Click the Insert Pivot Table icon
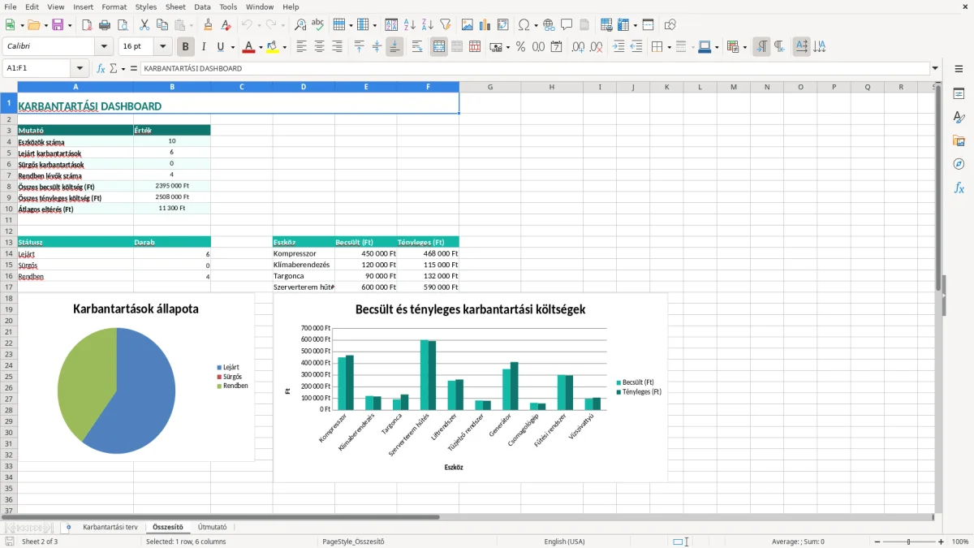Viewport: 974px width, 548px height. tap(502, 25)
